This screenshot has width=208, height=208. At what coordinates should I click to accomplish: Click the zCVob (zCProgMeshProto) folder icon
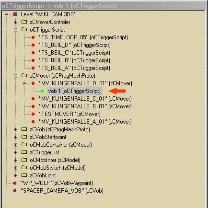point(24,129)
